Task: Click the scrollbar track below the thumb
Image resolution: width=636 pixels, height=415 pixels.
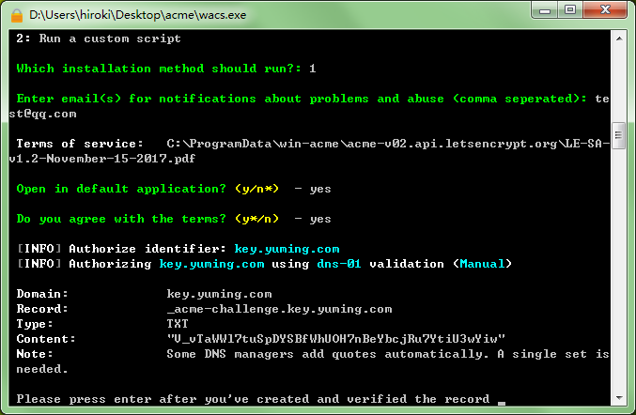Action: [x=620, y=282]
